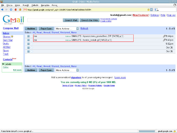Open the Pomoc menu

55,5
